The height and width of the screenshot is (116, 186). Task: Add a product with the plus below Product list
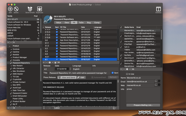pyautogui.click(x=8, y=108)
